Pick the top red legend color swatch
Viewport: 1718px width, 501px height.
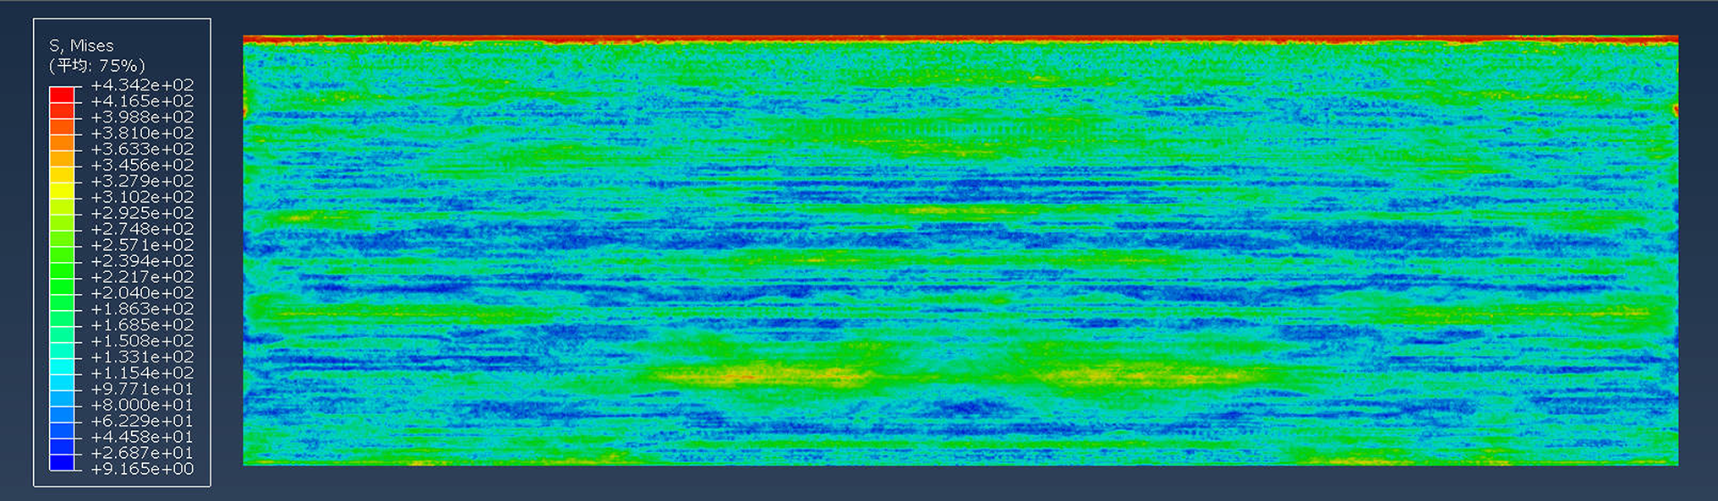click(62, 94)
